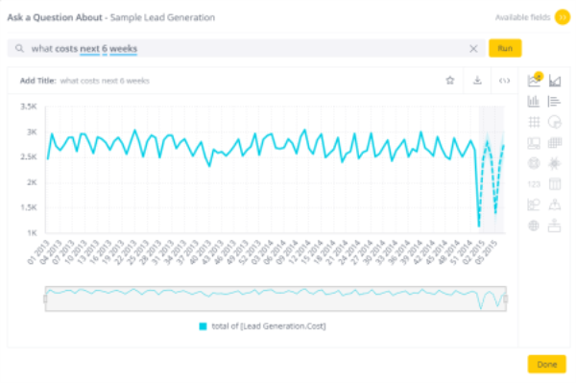Image resolution: width=576 pixels, height=383 pixels.
Task: Select the calendar heatmap grid icon
Action: pyautogui.click(x=555, y=142)
